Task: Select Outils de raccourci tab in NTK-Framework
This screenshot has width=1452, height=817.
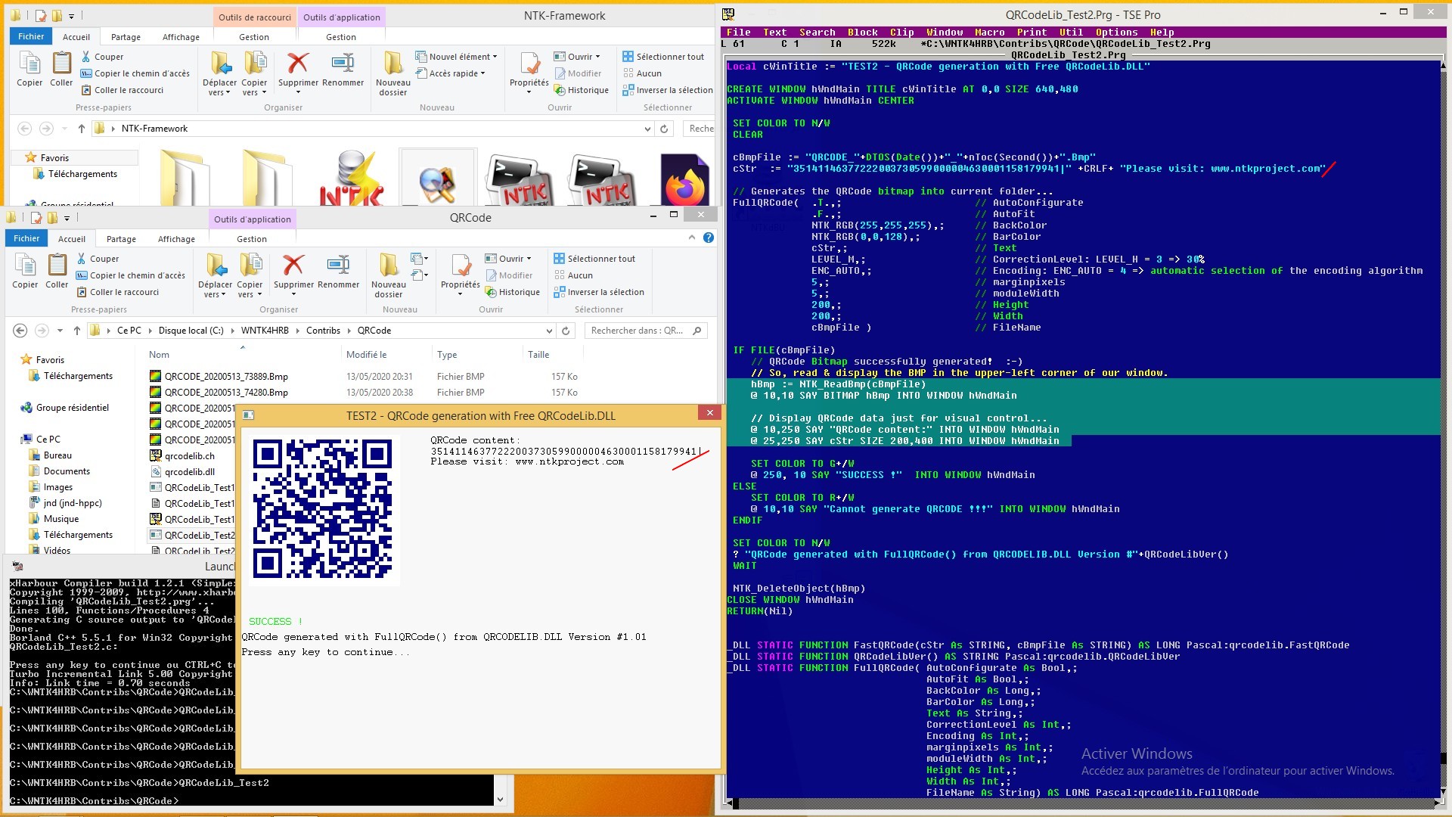Action: pyautogui.click(x=254, y=17)
